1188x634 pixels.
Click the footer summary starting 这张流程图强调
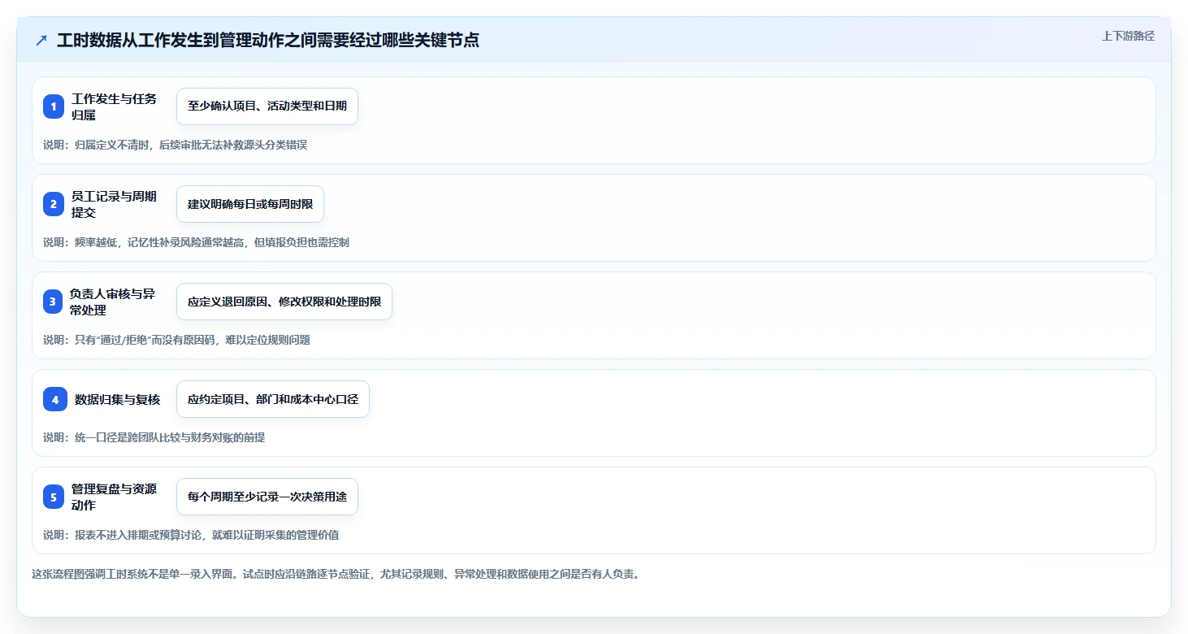pyautogui.click(x=336, y=574)
